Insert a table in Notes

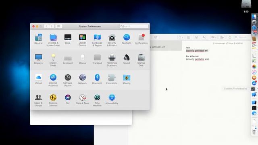pyautogui.click(x=189, y=37)
